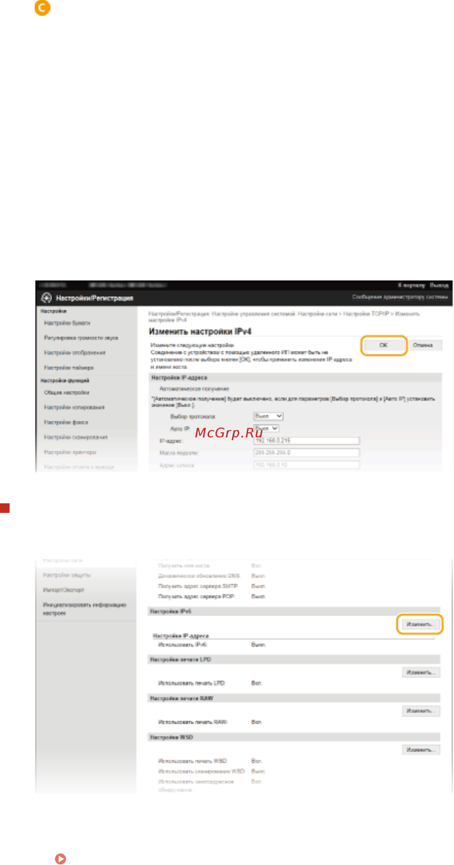Open Сообщение администратору системы link
This screenshot has width=454, height=865.
400,297
